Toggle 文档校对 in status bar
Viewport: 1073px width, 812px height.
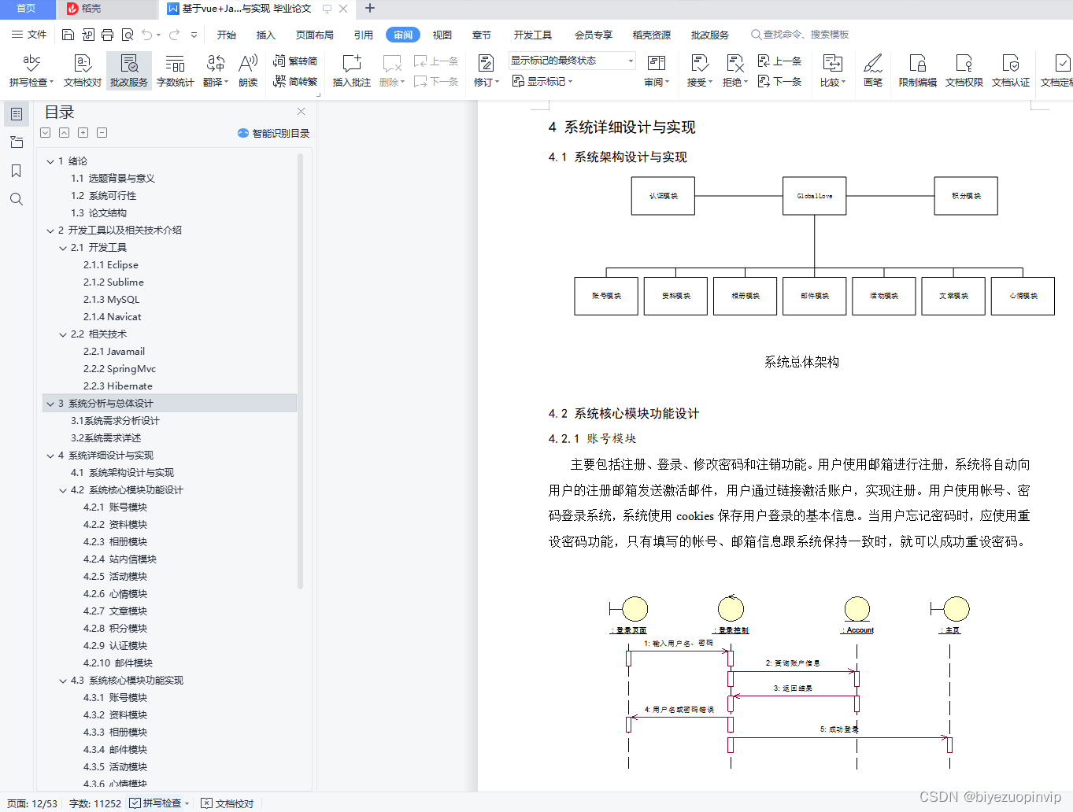click(x=228, y=803)
